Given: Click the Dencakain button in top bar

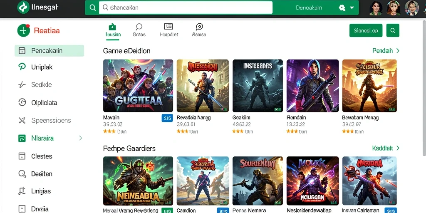Looking at the screenshot, I should (x=309, y=7).
